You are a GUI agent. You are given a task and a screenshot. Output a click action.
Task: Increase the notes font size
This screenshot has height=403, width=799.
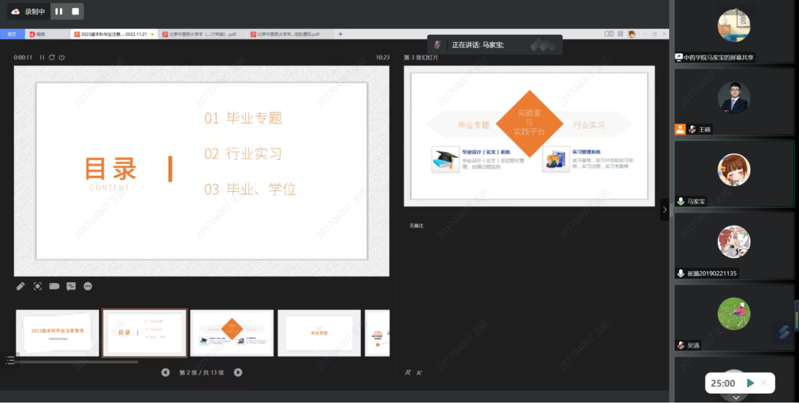tap(408, 373)
